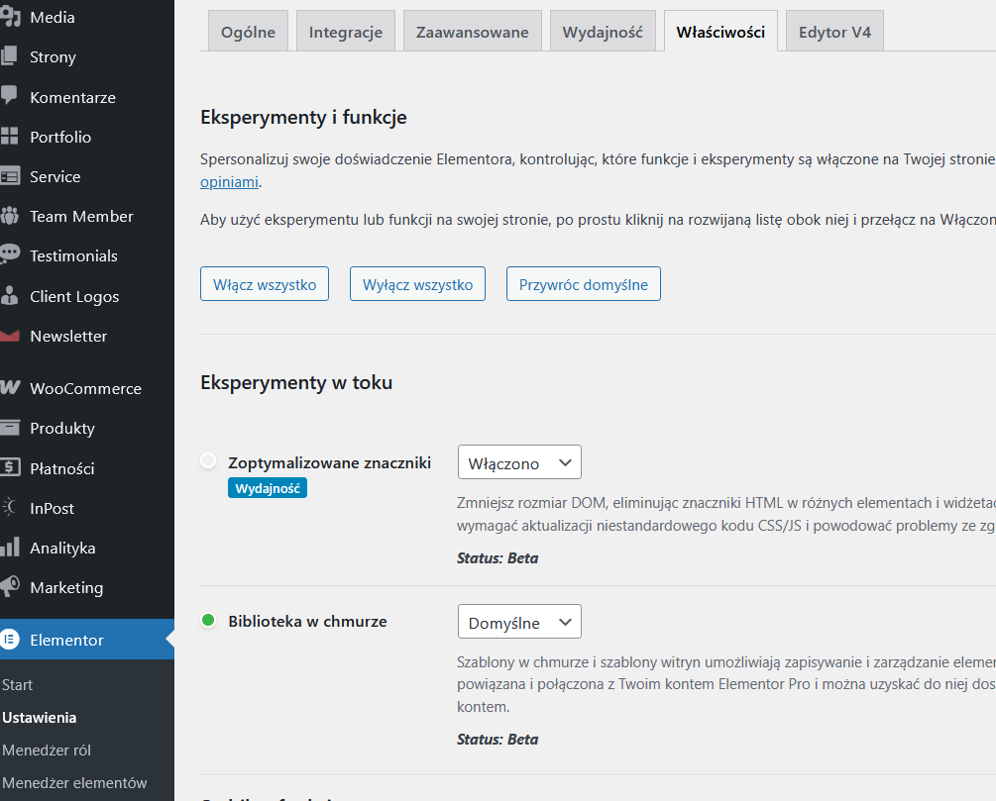Click the Portfolio grid icon
The height and width of the screenshot is (801, 996).
coord(10,137)
